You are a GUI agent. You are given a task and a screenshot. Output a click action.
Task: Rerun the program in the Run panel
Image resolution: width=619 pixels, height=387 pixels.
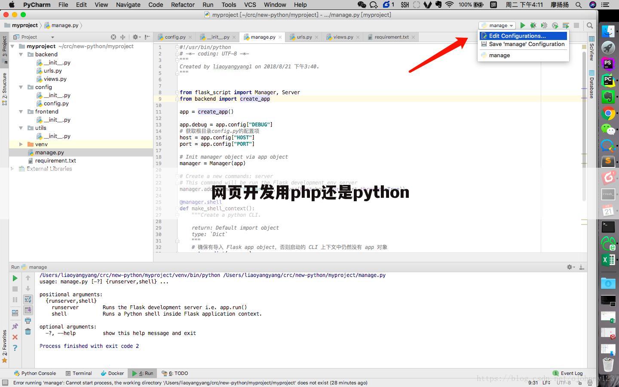click(x=15, y=279)
